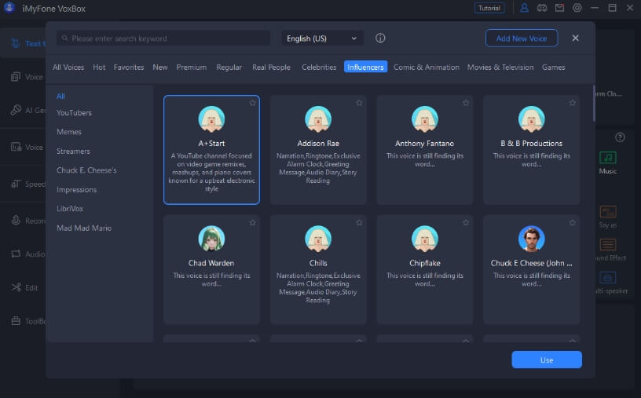
Task: Select the Impressions subcategory
Action: click(76, 190)
